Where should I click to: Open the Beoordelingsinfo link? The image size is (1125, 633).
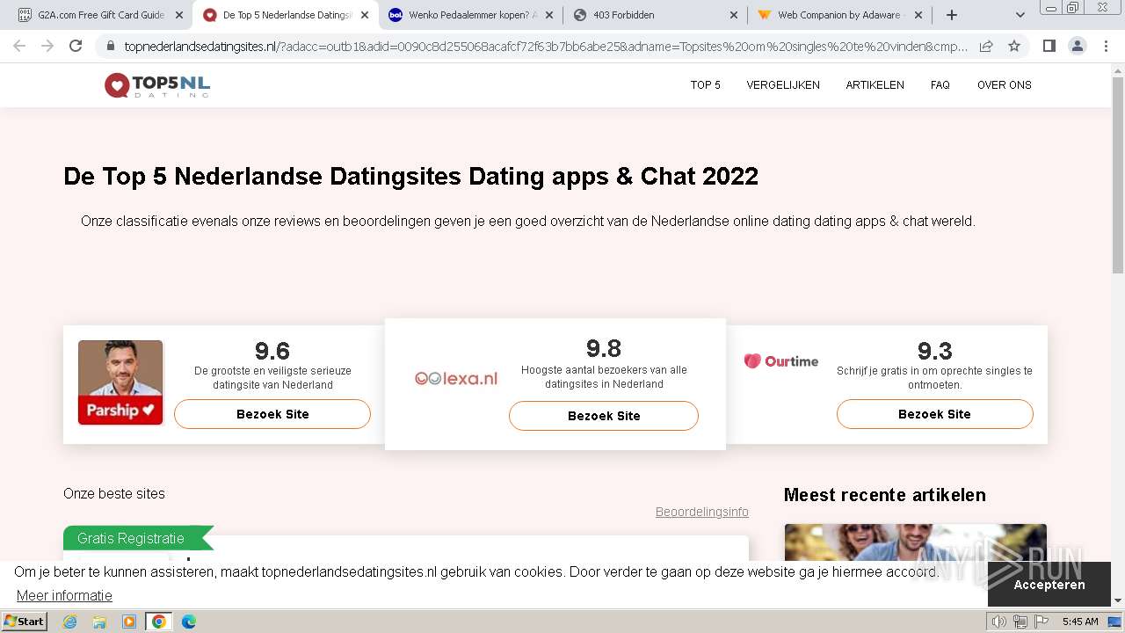pos(701,512)
